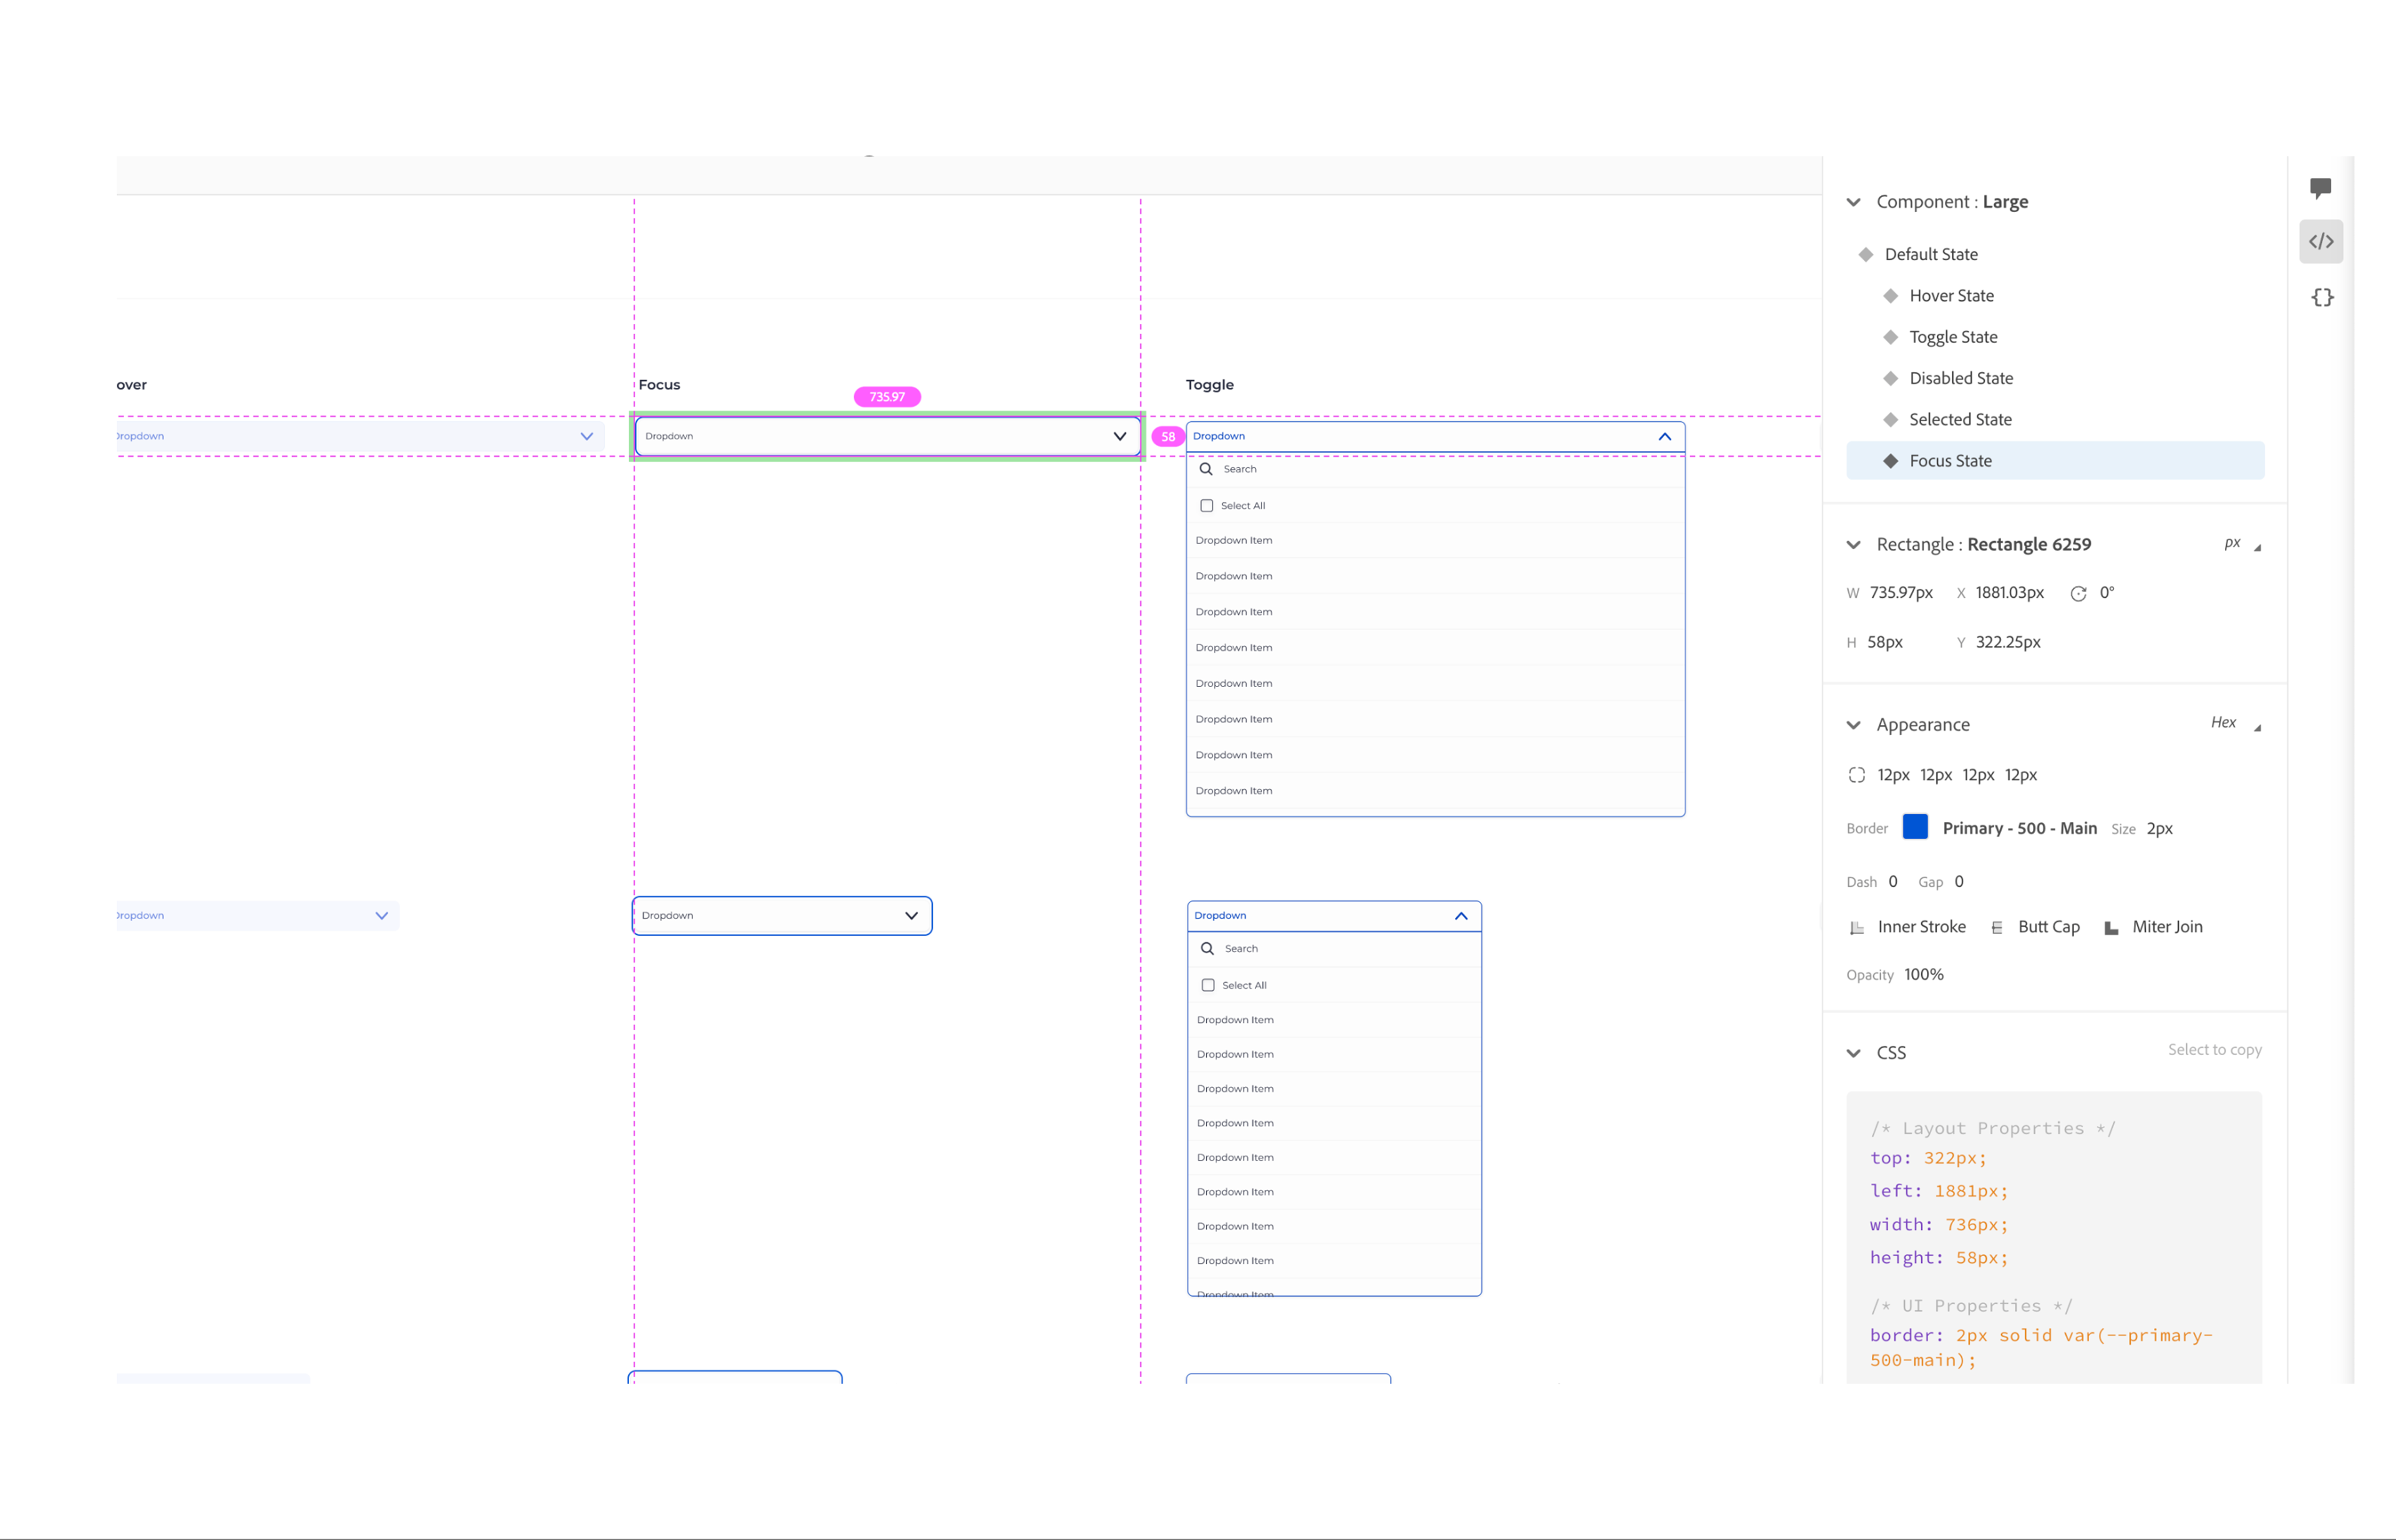This screenshot has height=1540, width=2396.
Task: Click the Rectangle 6259 layer name
Action: coord(2028,545)
